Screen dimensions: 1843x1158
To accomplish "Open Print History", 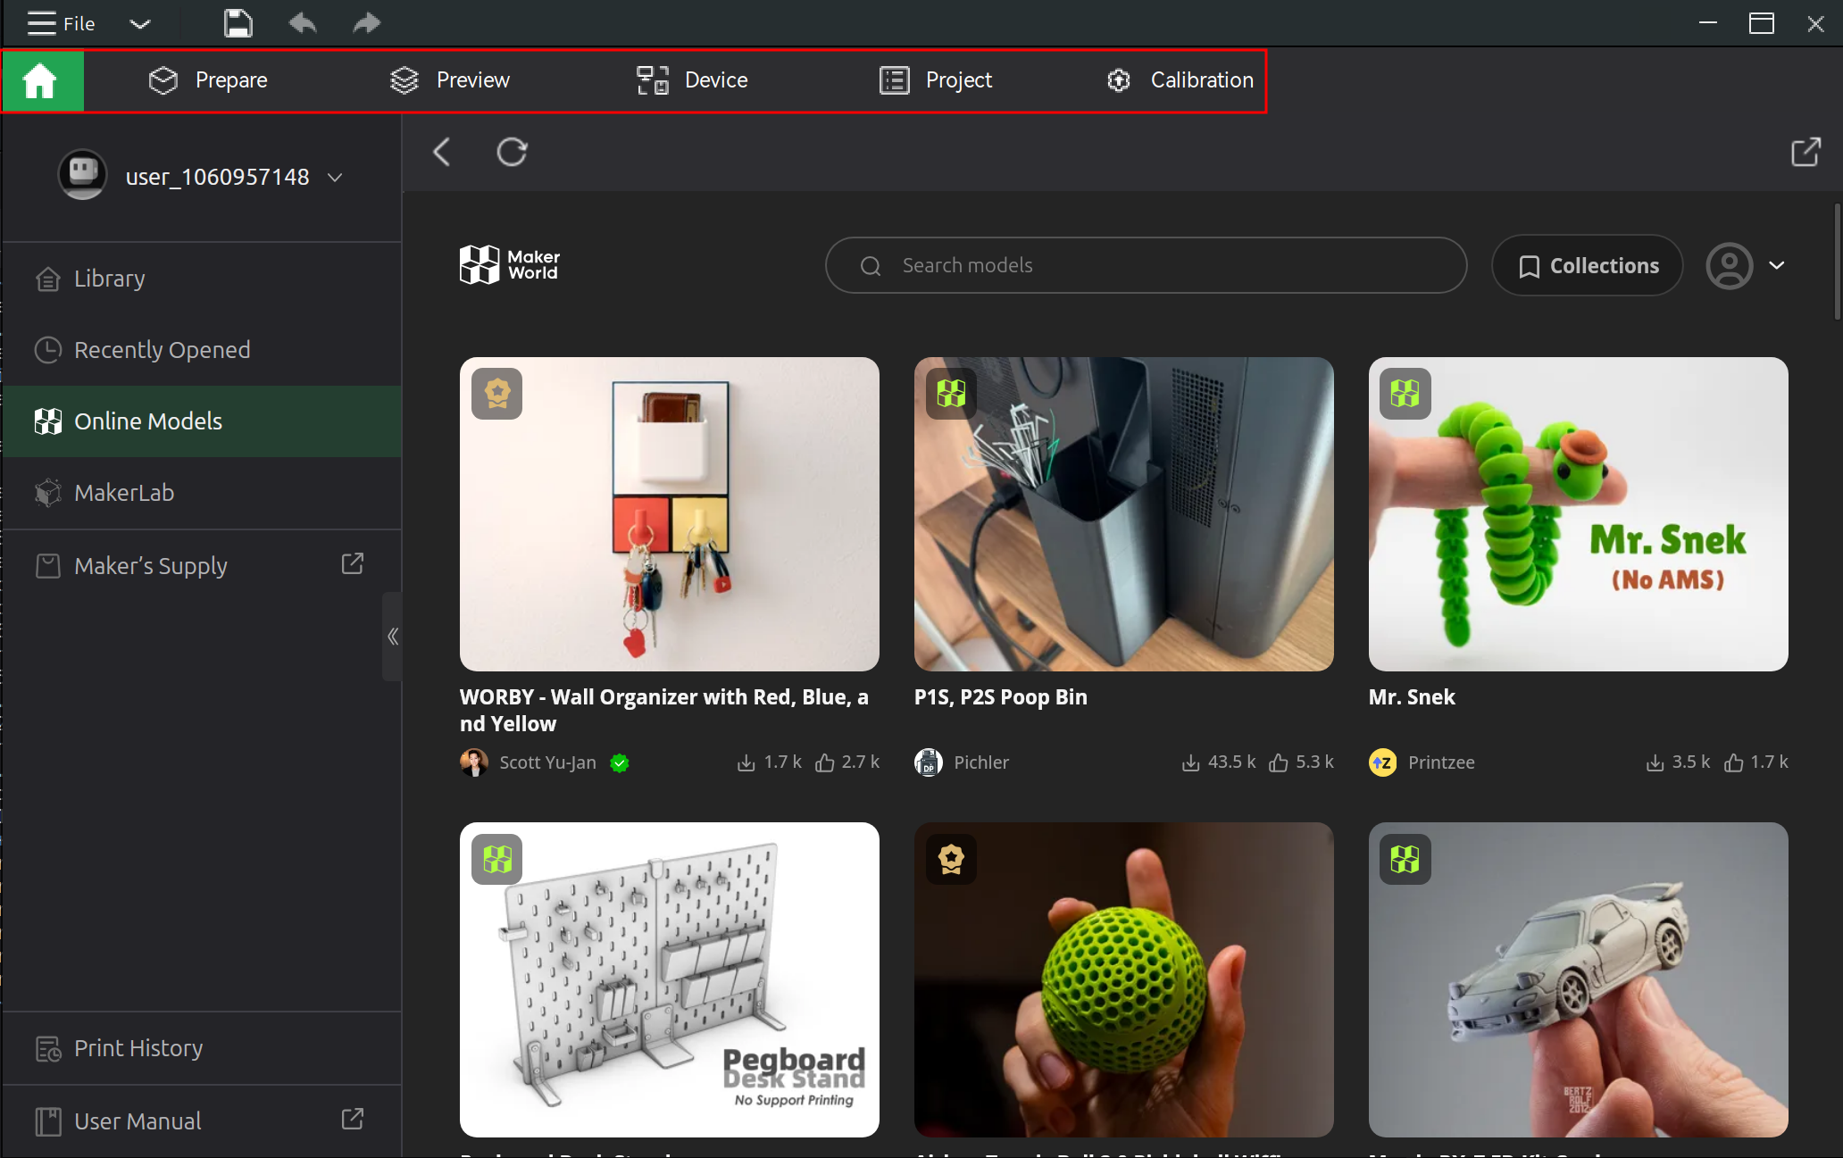I will click(202, 1048).
